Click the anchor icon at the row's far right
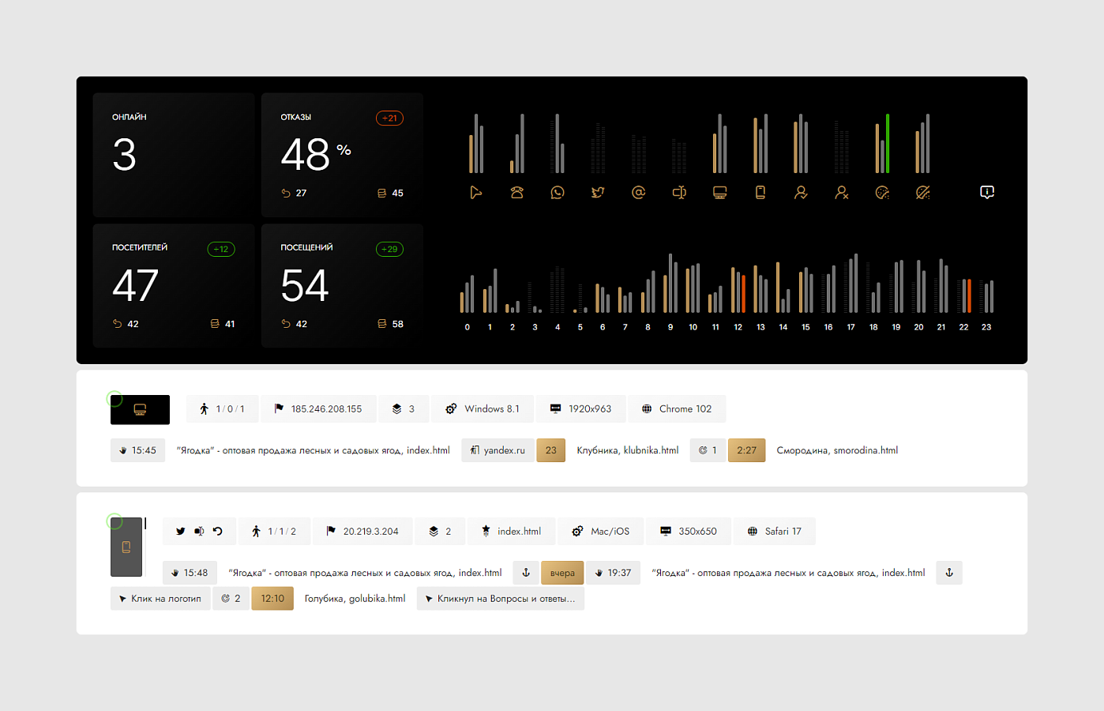The image size is (1104, 711). [949, 573]
